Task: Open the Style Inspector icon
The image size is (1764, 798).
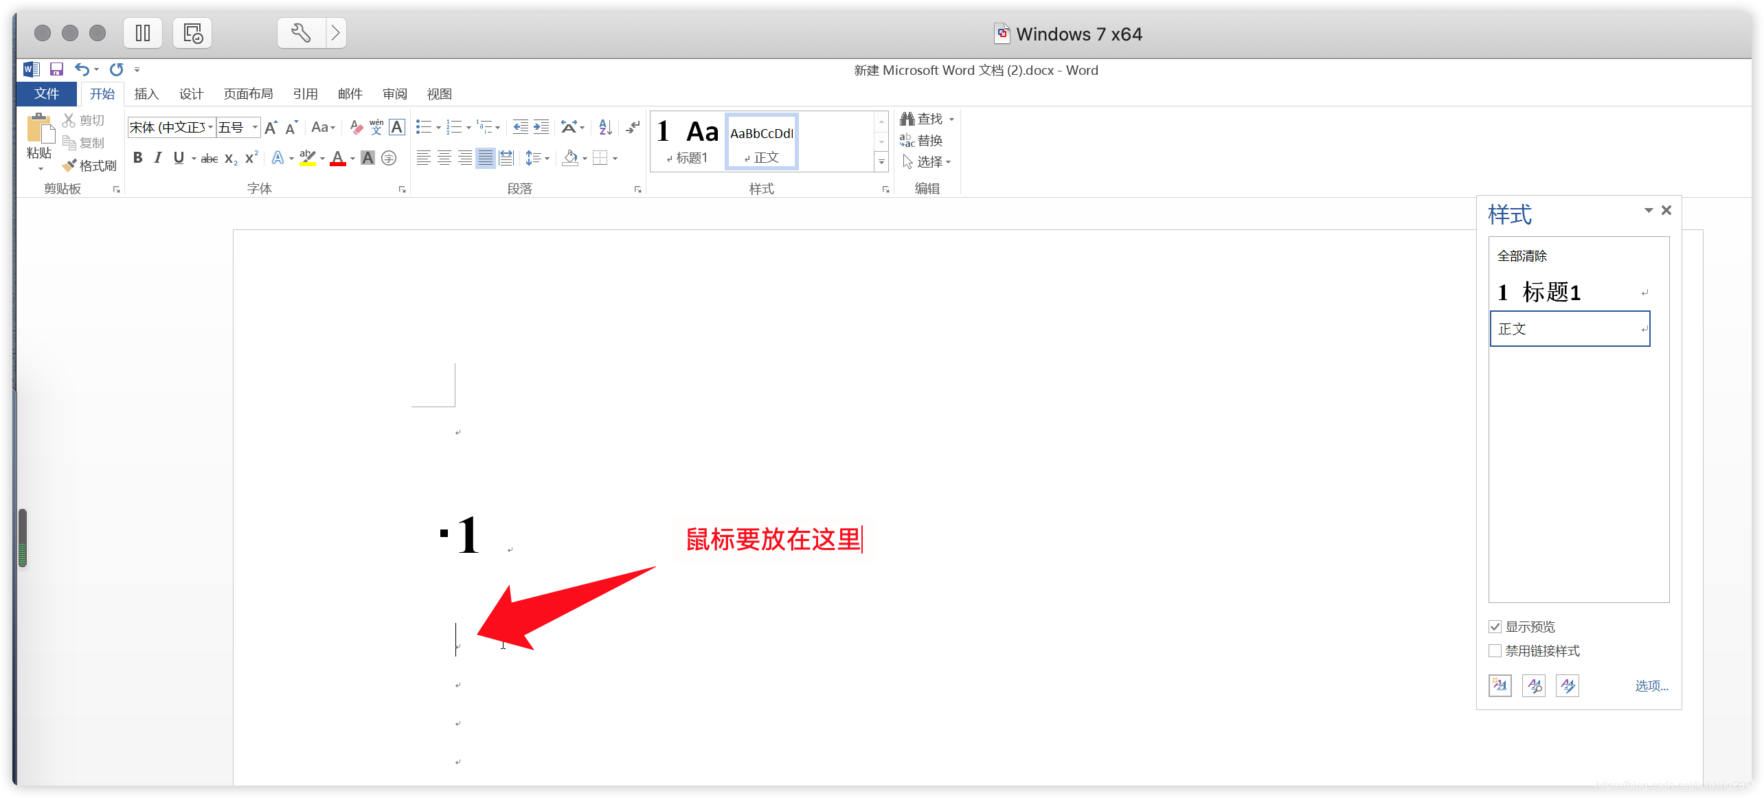Action: click(1534, 685)
